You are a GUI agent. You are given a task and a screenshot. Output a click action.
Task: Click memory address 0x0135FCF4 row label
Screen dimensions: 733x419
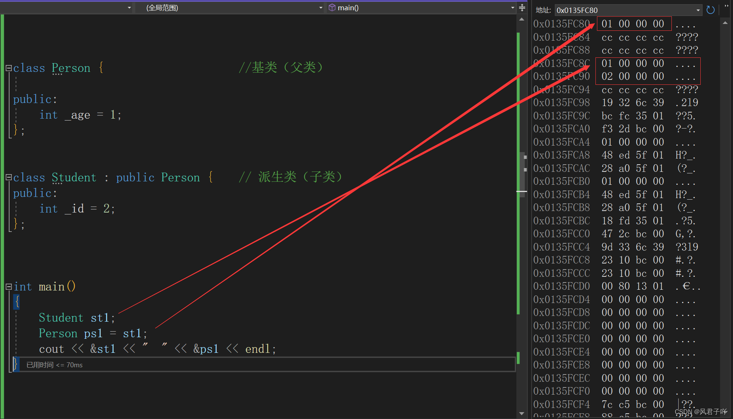(x=561, y=405)
